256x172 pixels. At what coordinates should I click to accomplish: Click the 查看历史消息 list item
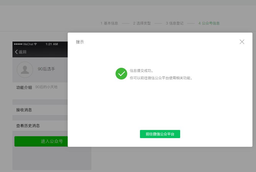28,126
